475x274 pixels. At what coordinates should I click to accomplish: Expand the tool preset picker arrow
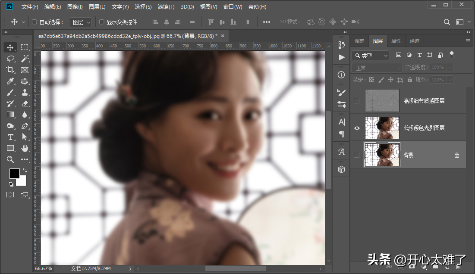pyautogui.click(x=23, y=22)
